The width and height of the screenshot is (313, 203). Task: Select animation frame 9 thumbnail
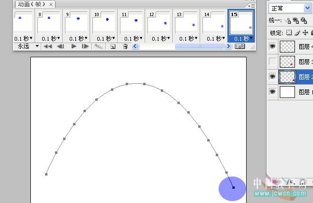(76, 23)
